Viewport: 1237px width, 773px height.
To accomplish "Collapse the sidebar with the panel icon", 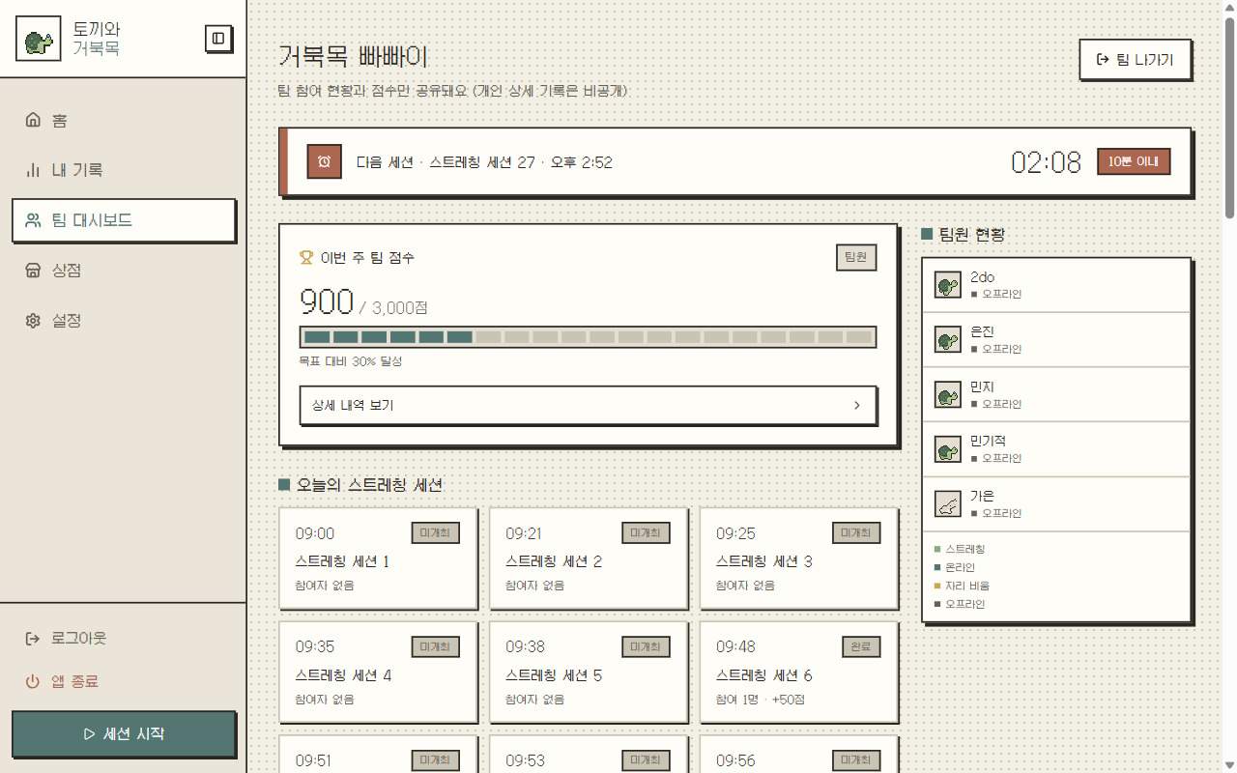I will [219, 39].
